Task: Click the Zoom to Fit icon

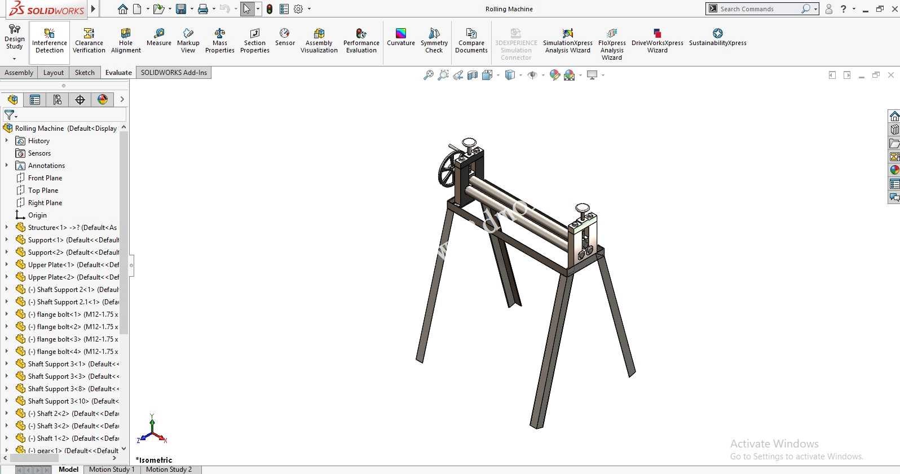Action: coord(429,75)
